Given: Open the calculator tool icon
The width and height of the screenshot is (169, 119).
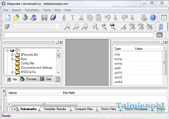Looking at the screenshot, I should pos(161,27).
